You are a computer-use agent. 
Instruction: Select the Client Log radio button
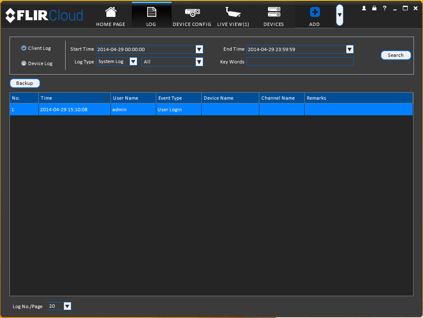pyautogui.click(x=24, y=48)
